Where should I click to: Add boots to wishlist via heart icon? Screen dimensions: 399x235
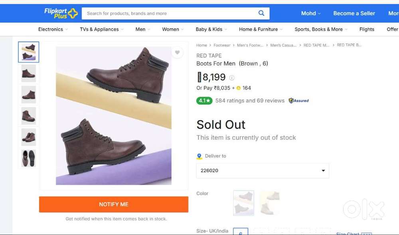click(177, 52)
